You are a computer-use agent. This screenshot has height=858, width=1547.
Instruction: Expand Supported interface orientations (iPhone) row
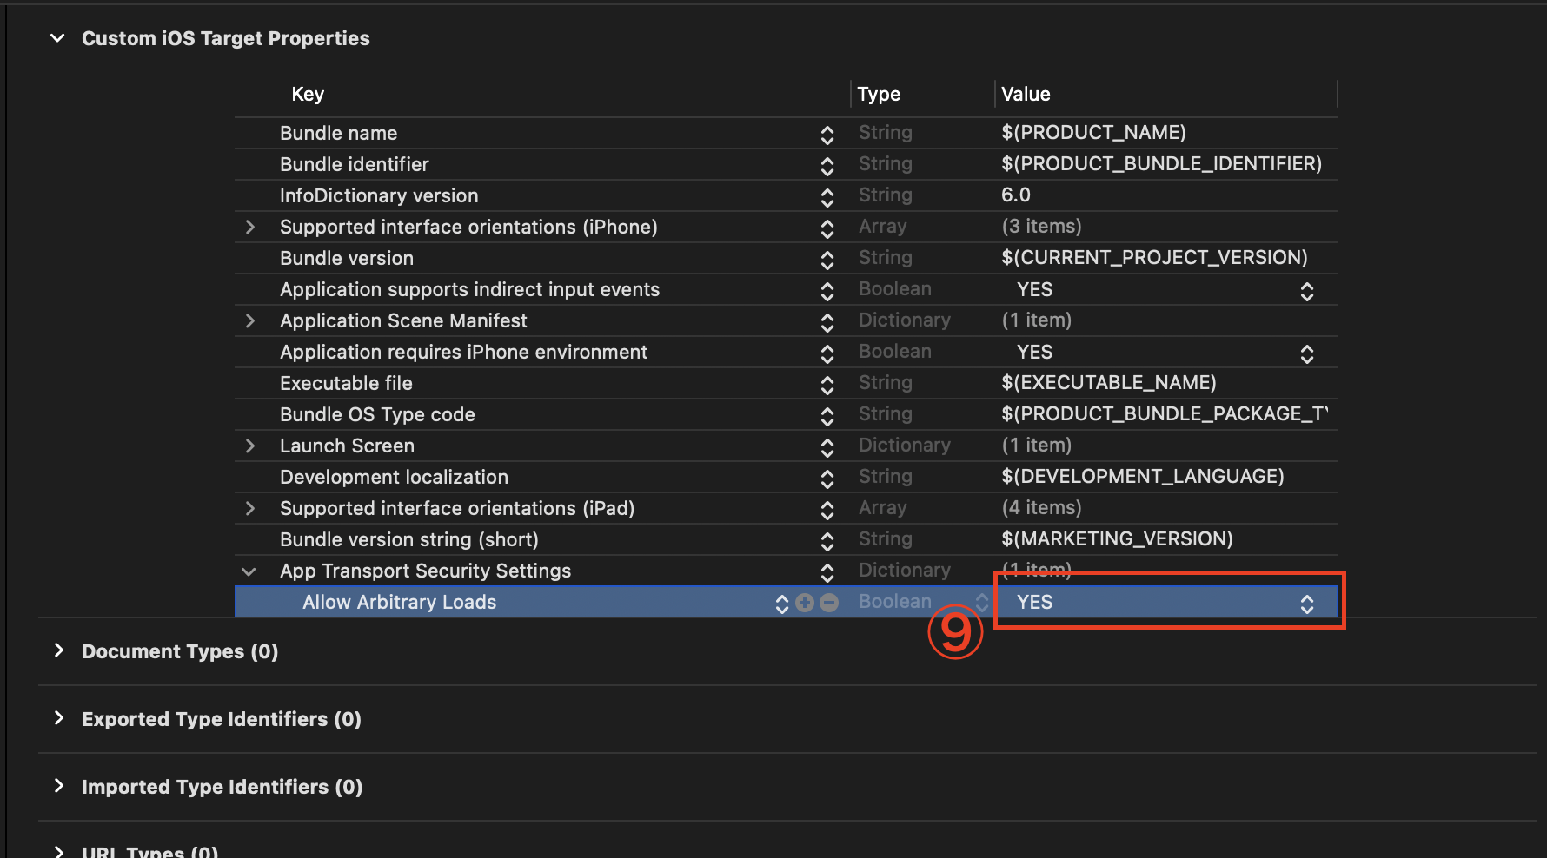[x=250, y=228]
